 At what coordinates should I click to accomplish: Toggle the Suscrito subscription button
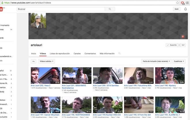tap(172, 45)
